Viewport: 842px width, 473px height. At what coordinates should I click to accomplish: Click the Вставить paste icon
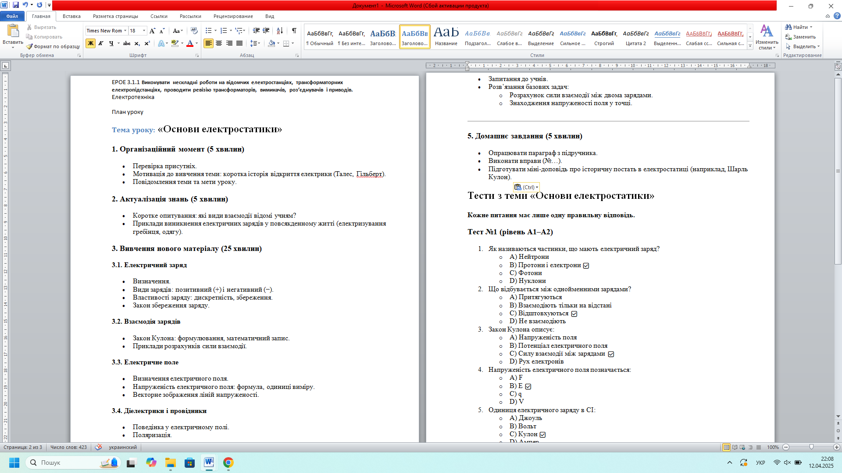[13, 32]
